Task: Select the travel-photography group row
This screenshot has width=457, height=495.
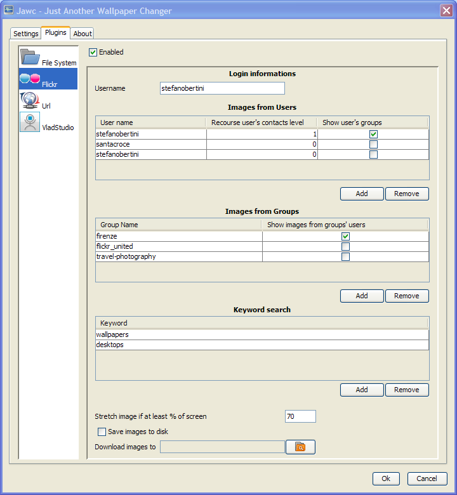Action: 262,256
